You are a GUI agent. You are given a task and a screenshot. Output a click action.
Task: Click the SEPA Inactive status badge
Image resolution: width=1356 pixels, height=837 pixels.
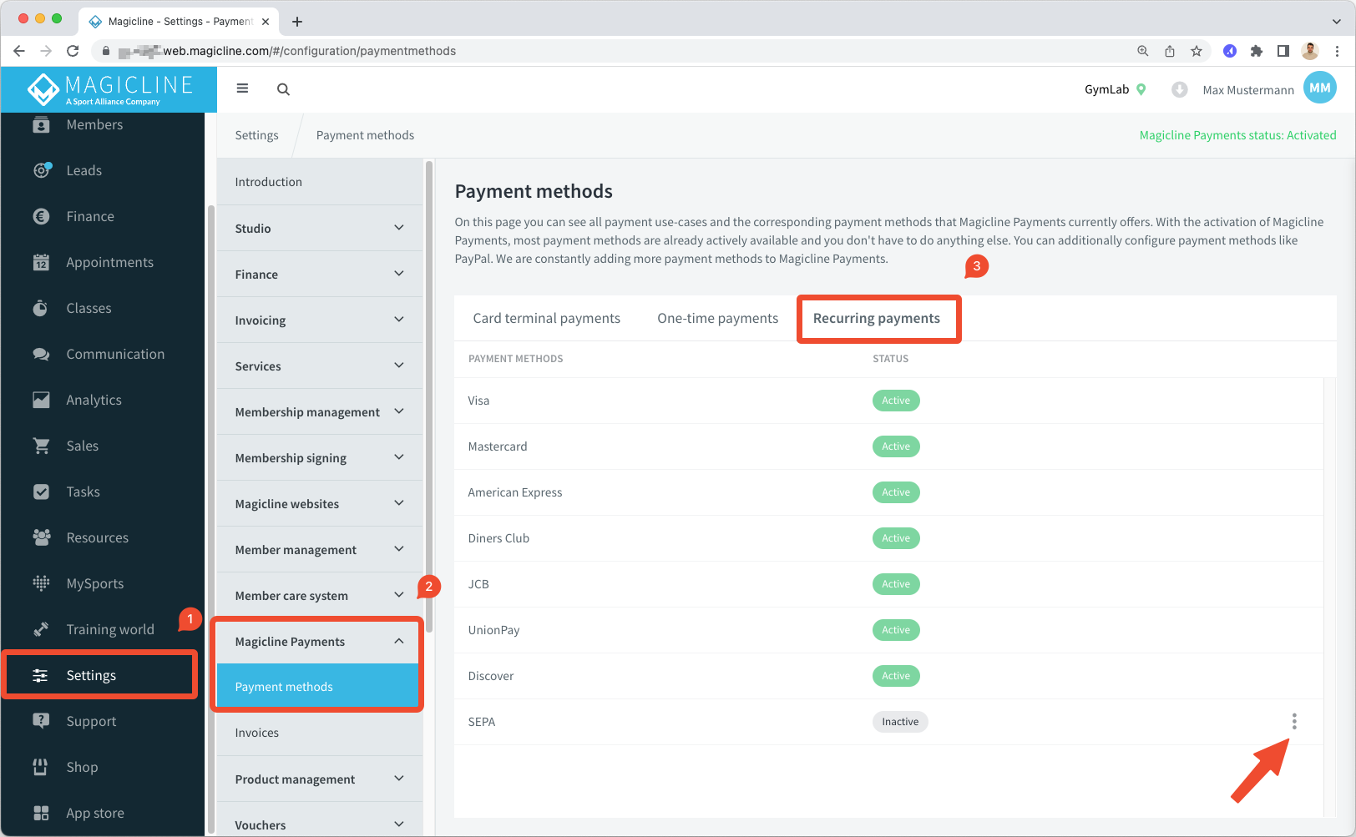pyautogui.click(x=900, y=722)
